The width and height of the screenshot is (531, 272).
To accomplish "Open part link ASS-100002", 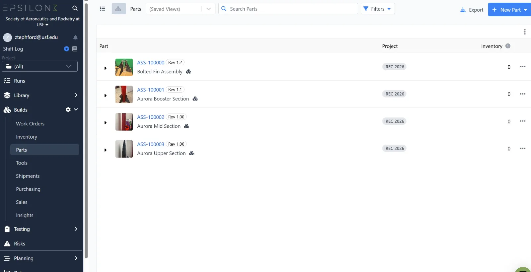I will (x=151, y=117).
